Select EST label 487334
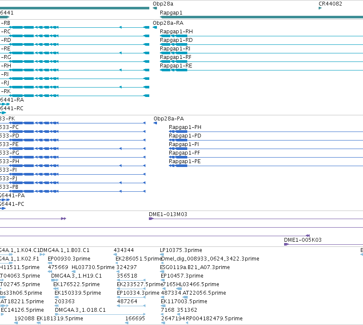 click(x=171, y=293)
